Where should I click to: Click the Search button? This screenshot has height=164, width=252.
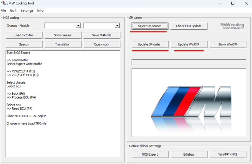pyautogui.click(x=24, y=44)
